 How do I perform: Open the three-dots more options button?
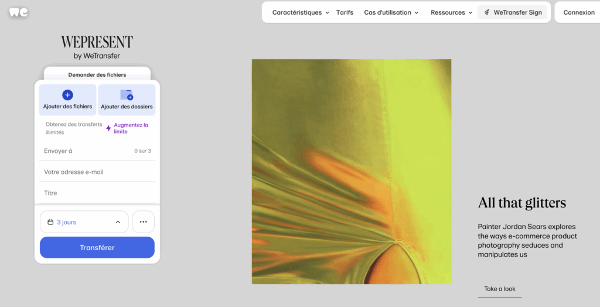pos(143,221)
